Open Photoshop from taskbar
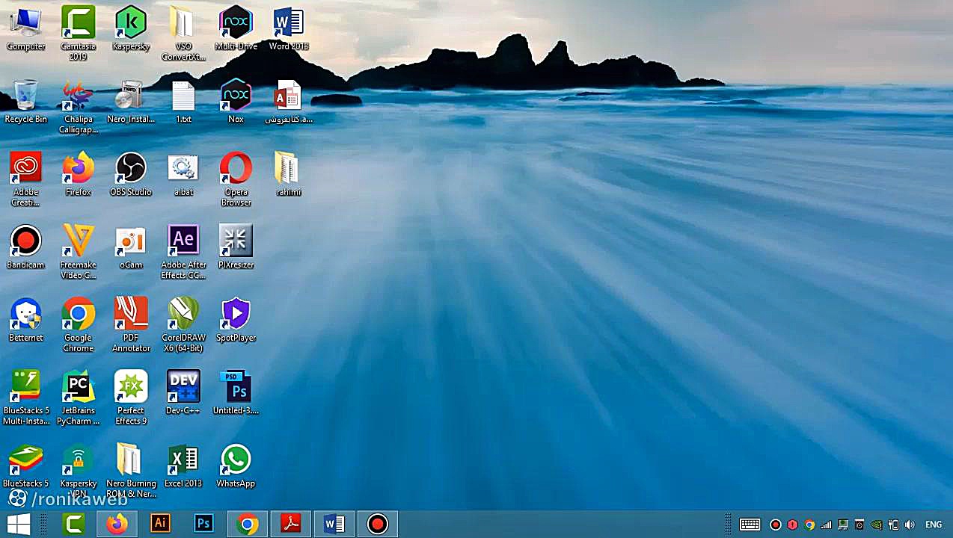Image resolution: width=953 pixels, height=538 pixels. (203, 525)
